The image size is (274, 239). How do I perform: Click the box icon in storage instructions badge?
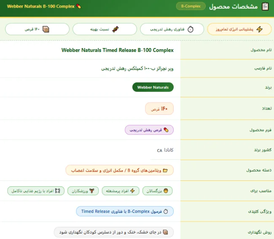(165, 232)
